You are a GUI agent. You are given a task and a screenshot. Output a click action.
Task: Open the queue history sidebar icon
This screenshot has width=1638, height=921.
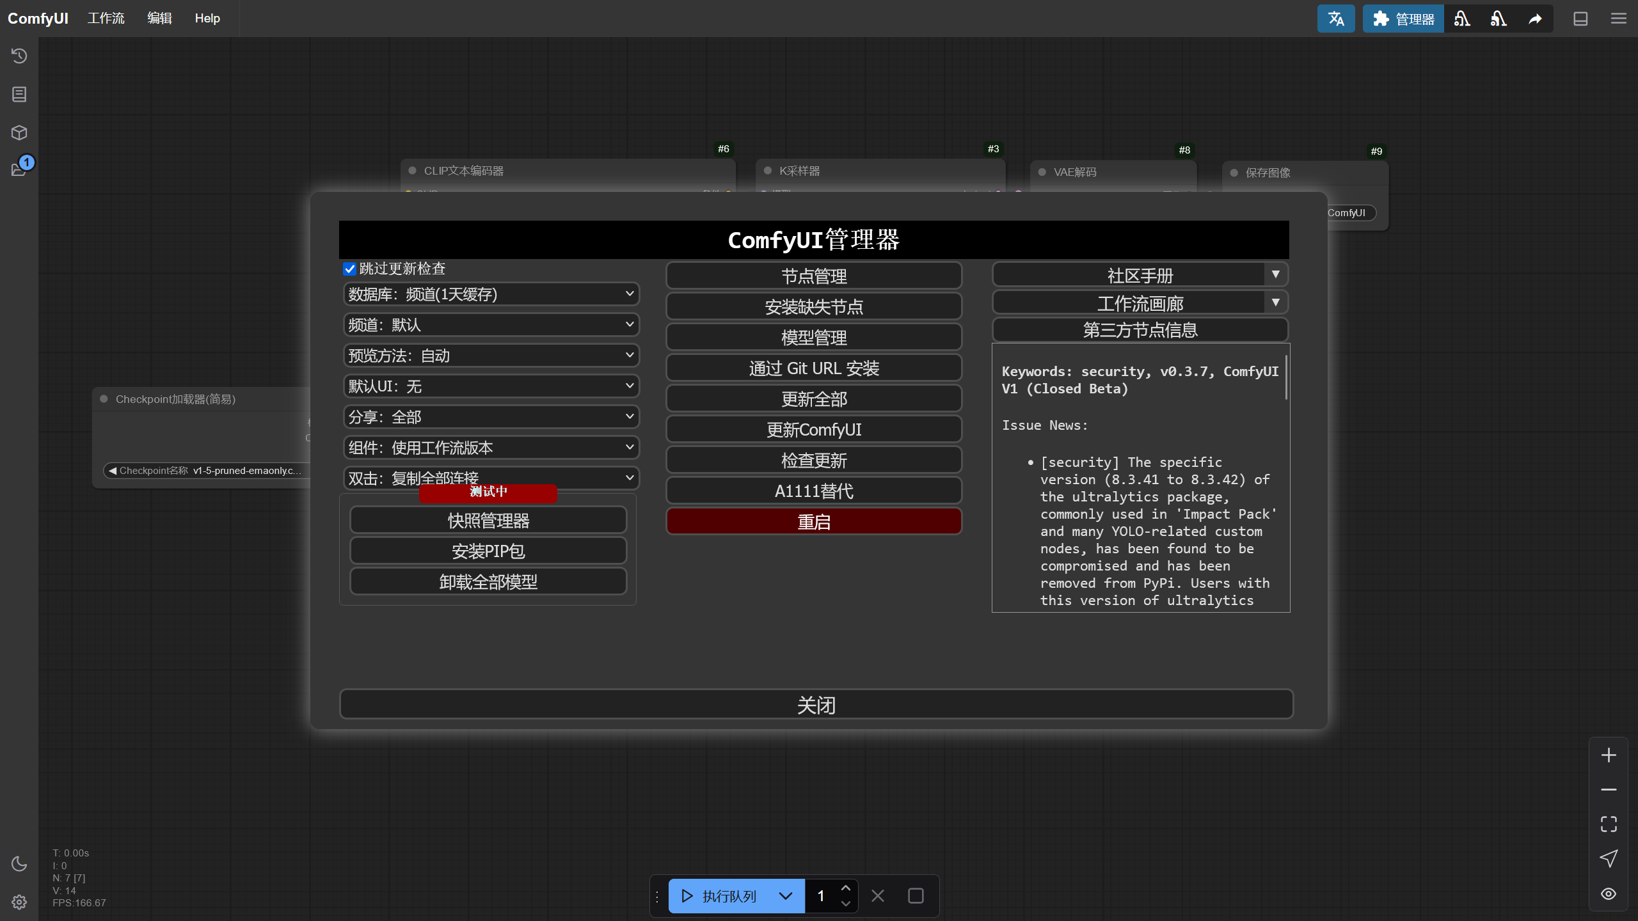(19, 56)
